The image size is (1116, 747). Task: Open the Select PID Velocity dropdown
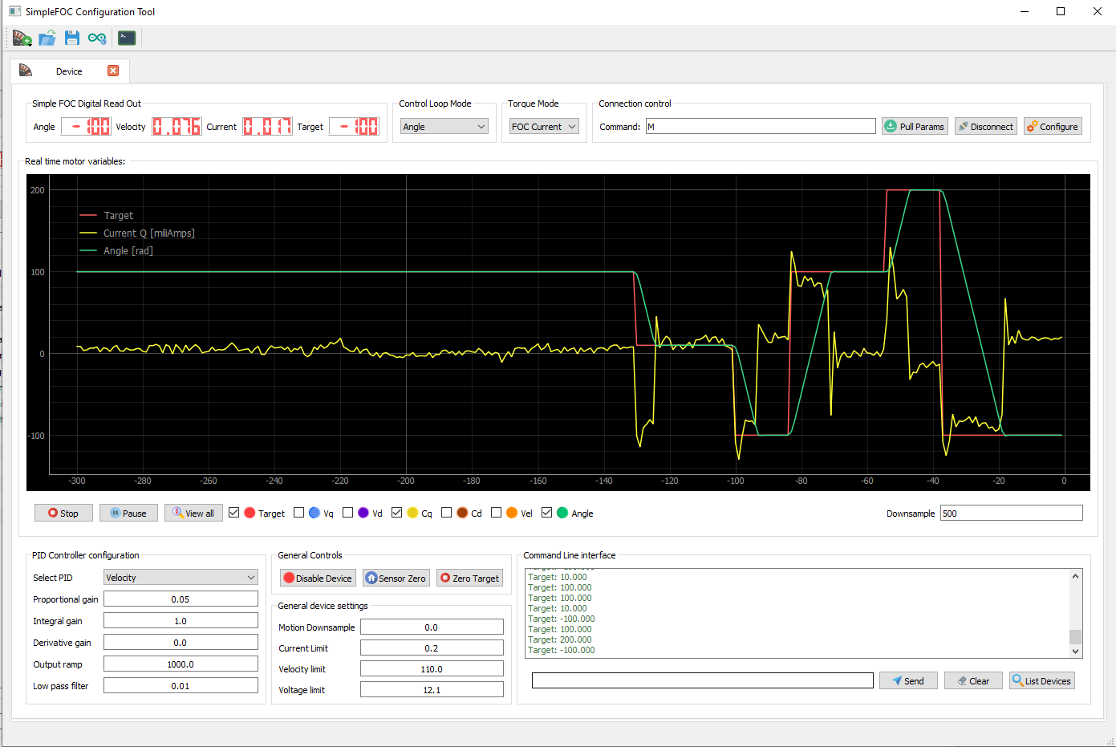[x=181, y=578]
